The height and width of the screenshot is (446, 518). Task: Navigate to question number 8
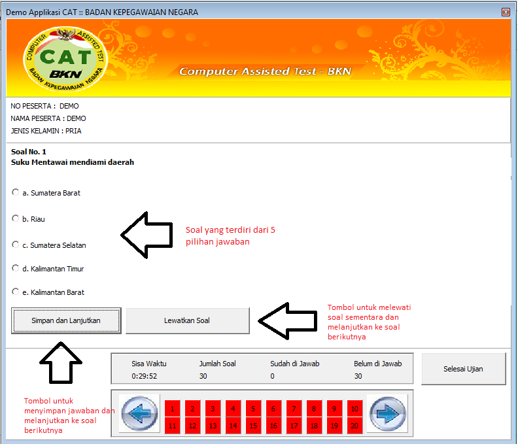click(x=314, y=409)
